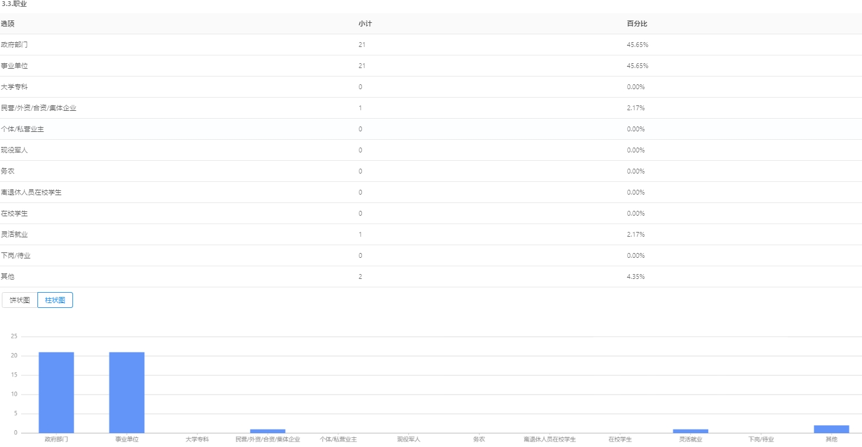Click the 在校学生 axis label under chart
The height and width of the screenshot is (447, 862).
pyautogui.click(x=620, y=440)
